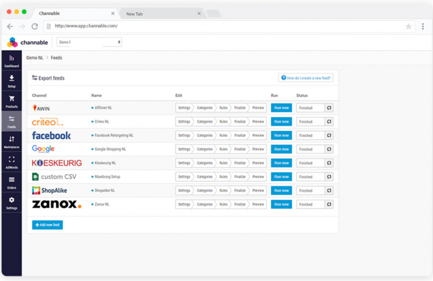Open the Finished status dropdown for Google Shopping NL
This screenshot has width=433, height=281.
[x=310, y=149]
